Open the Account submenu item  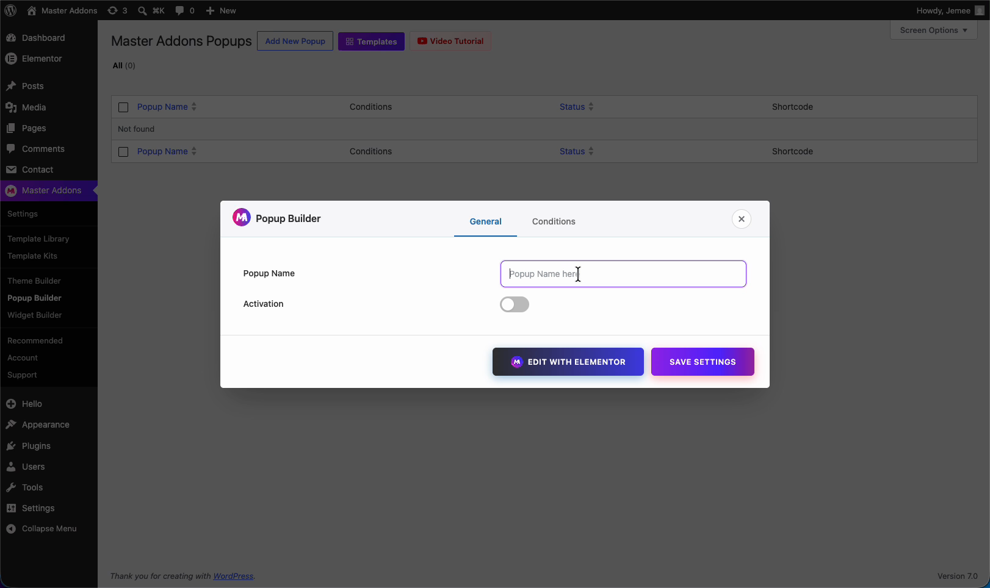[x=23, y=357]
